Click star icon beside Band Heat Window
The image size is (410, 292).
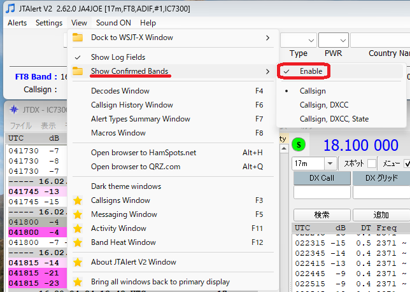[x=78, y=242]
